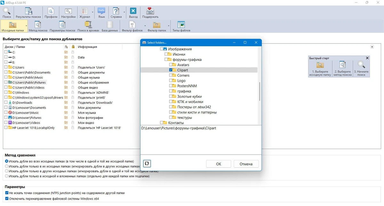Screen dimensions: 384x206
Task: Select the КПК и мобилки folder
Action: (190, 102)
